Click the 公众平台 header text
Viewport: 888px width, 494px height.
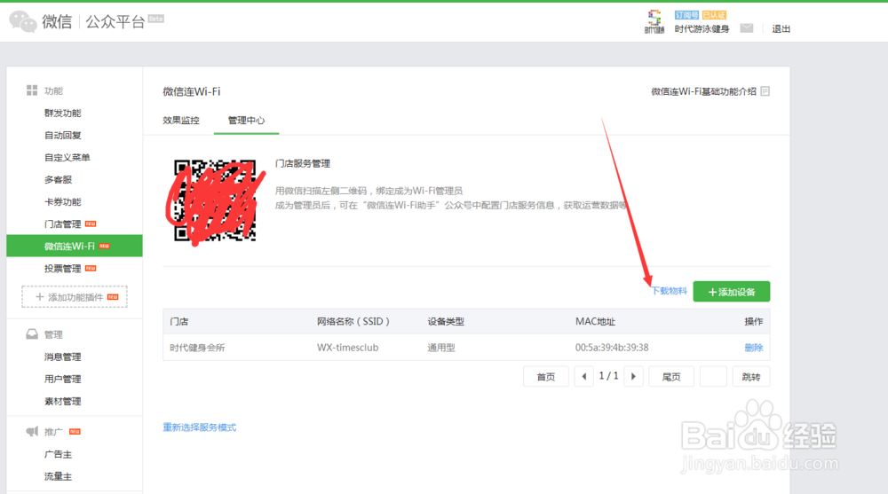click(115, 21)
